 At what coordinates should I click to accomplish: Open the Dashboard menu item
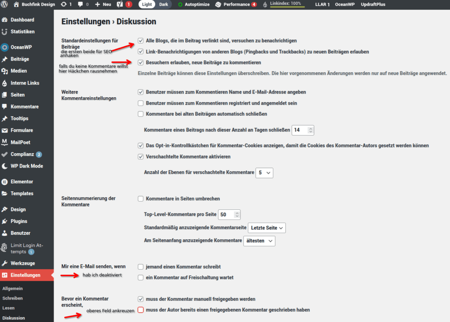[22, 20]
